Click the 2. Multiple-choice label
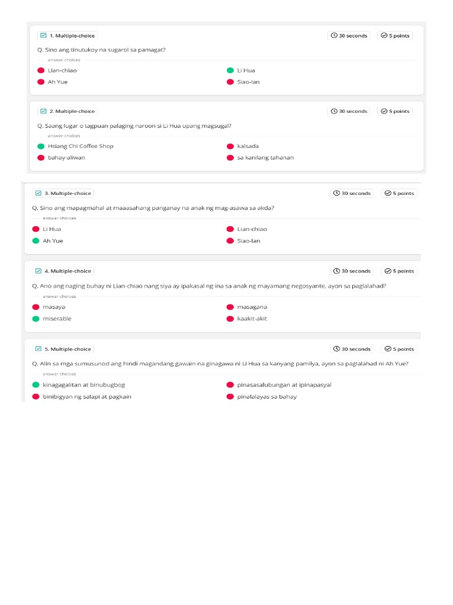This screenshot has width=453, height=605. 72,111
